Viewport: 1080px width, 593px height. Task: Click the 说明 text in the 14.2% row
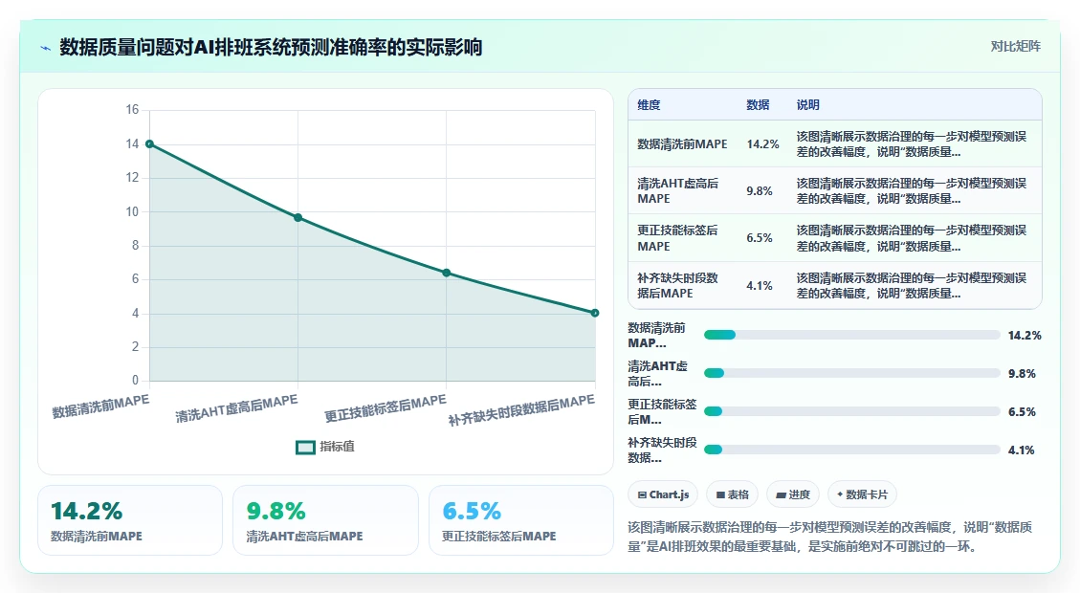tap(912, 143)
